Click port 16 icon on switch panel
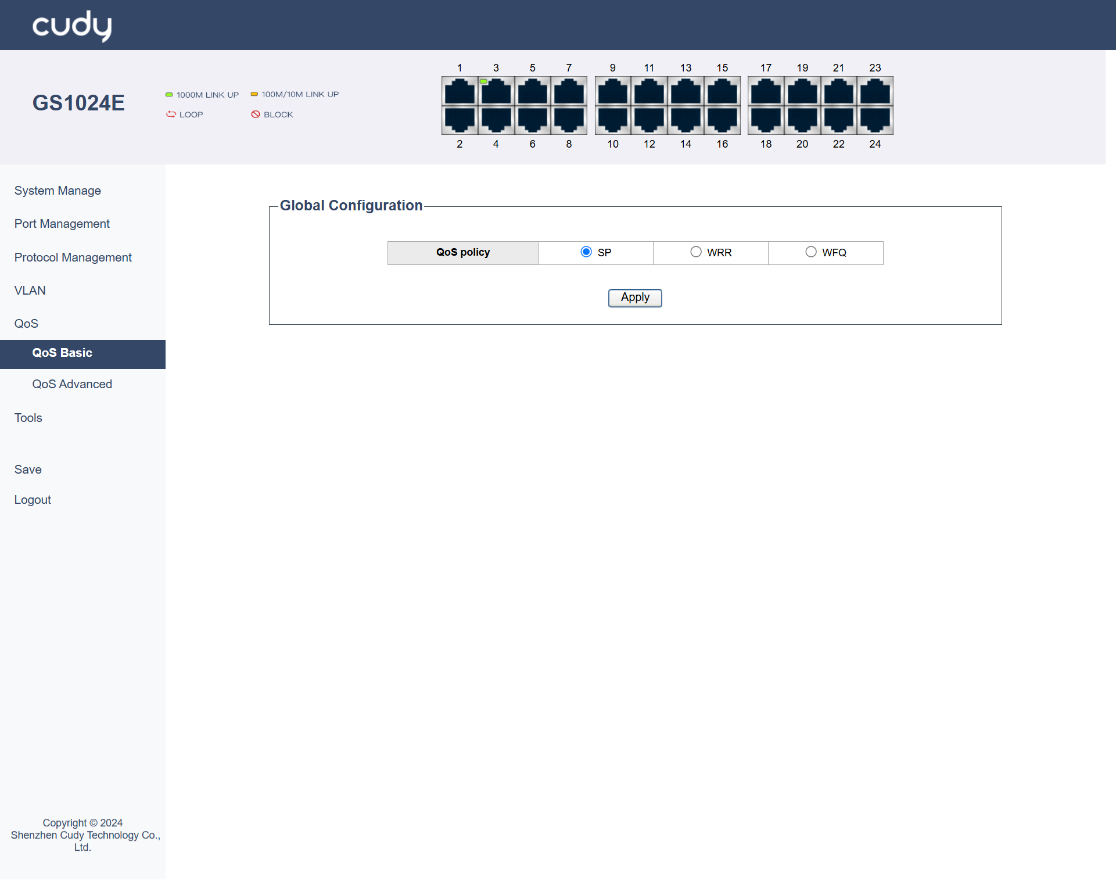This screenshot has height=881, width=1116. pyautogui.click(x=722, y=120)
